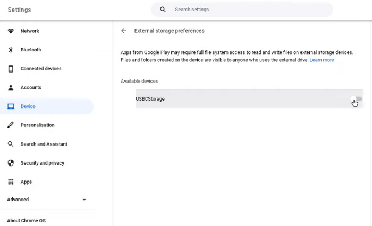The height and width of the screenshot is (226, 372).
Task: Click the Search and Assistant magnifier icon
Action: click(x=11, y=144)
